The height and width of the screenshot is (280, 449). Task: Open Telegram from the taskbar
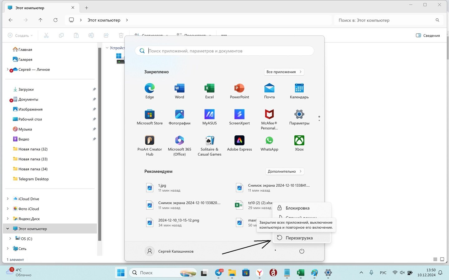(219, 273)
